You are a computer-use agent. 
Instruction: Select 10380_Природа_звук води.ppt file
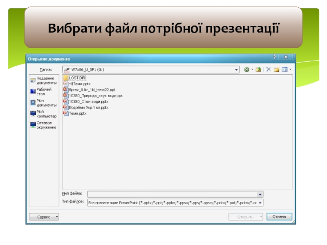(93, 96)
